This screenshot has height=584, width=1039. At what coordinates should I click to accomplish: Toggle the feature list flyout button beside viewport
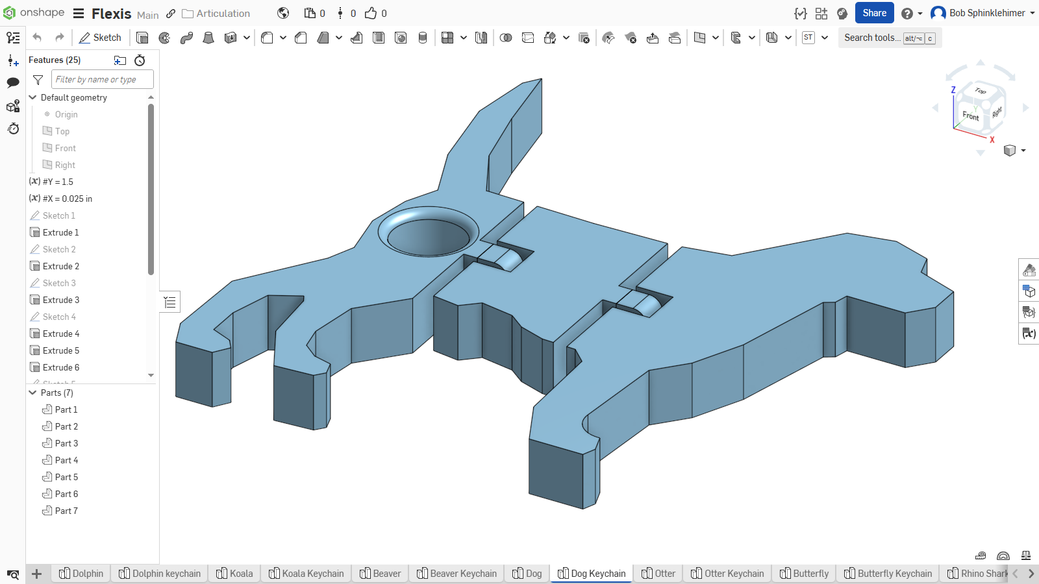(x=170, y=302)
